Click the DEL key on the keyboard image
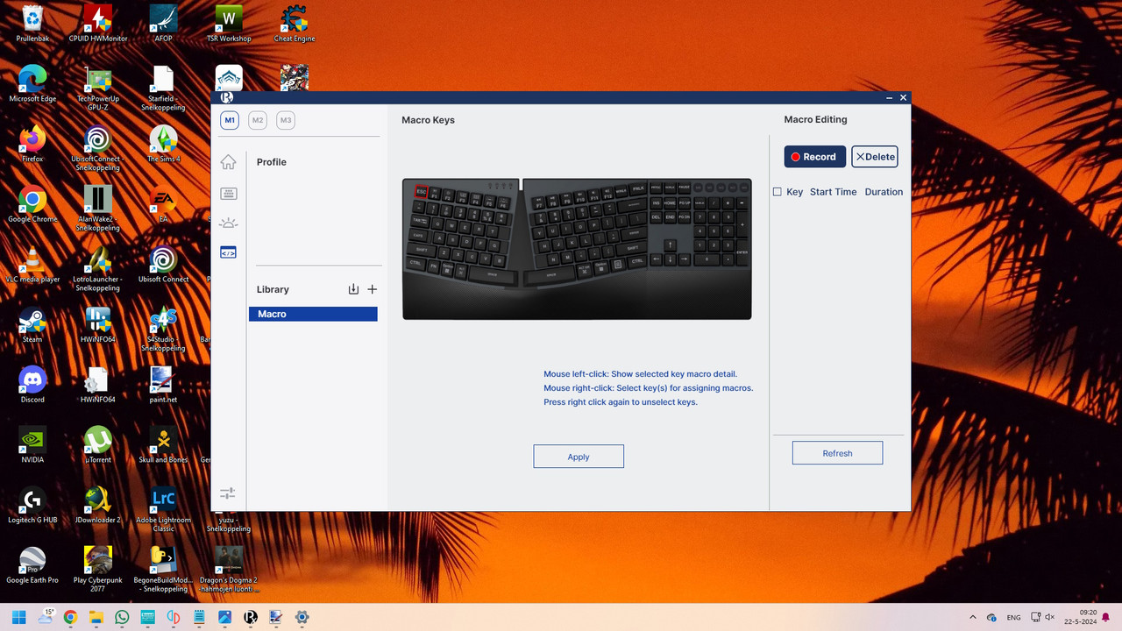1122x631 pixels. point(656,216)
